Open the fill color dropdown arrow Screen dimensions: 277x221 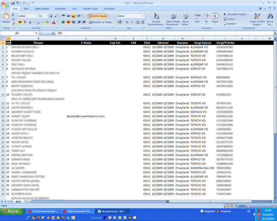click(x=49, y=22)
